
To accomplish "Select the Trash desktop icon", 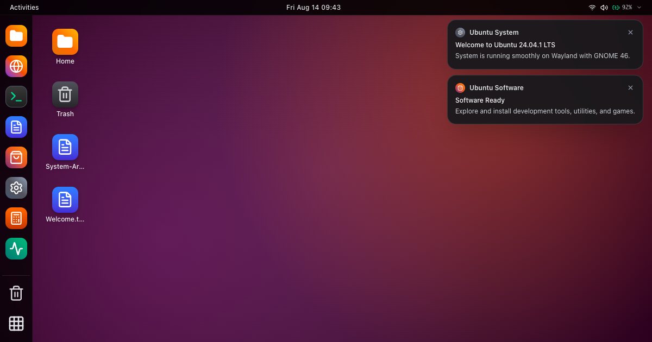I will pyautogui.click(x=65, y=94).
